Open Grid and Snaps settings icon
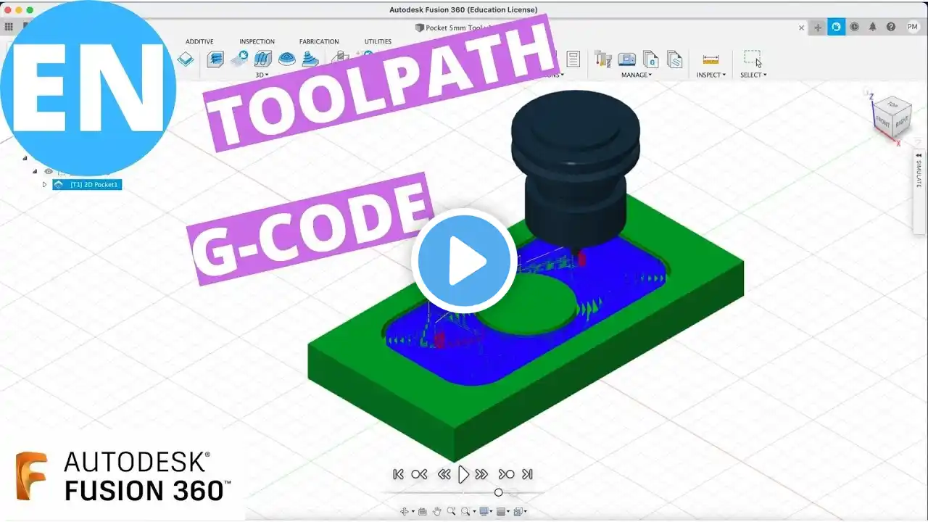 tap(500, 511)
